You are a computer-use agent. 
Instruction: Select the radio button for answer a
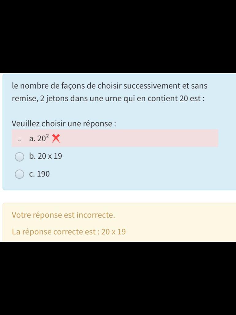coord(19,139)
